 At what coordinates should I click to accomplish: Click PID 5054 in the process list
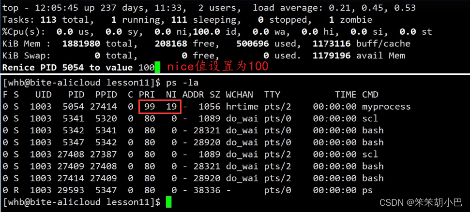tap(73, 107)
